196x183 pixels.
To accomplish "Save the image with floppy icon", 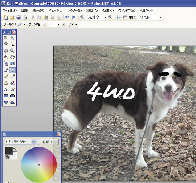I will [x=19, y=17].
